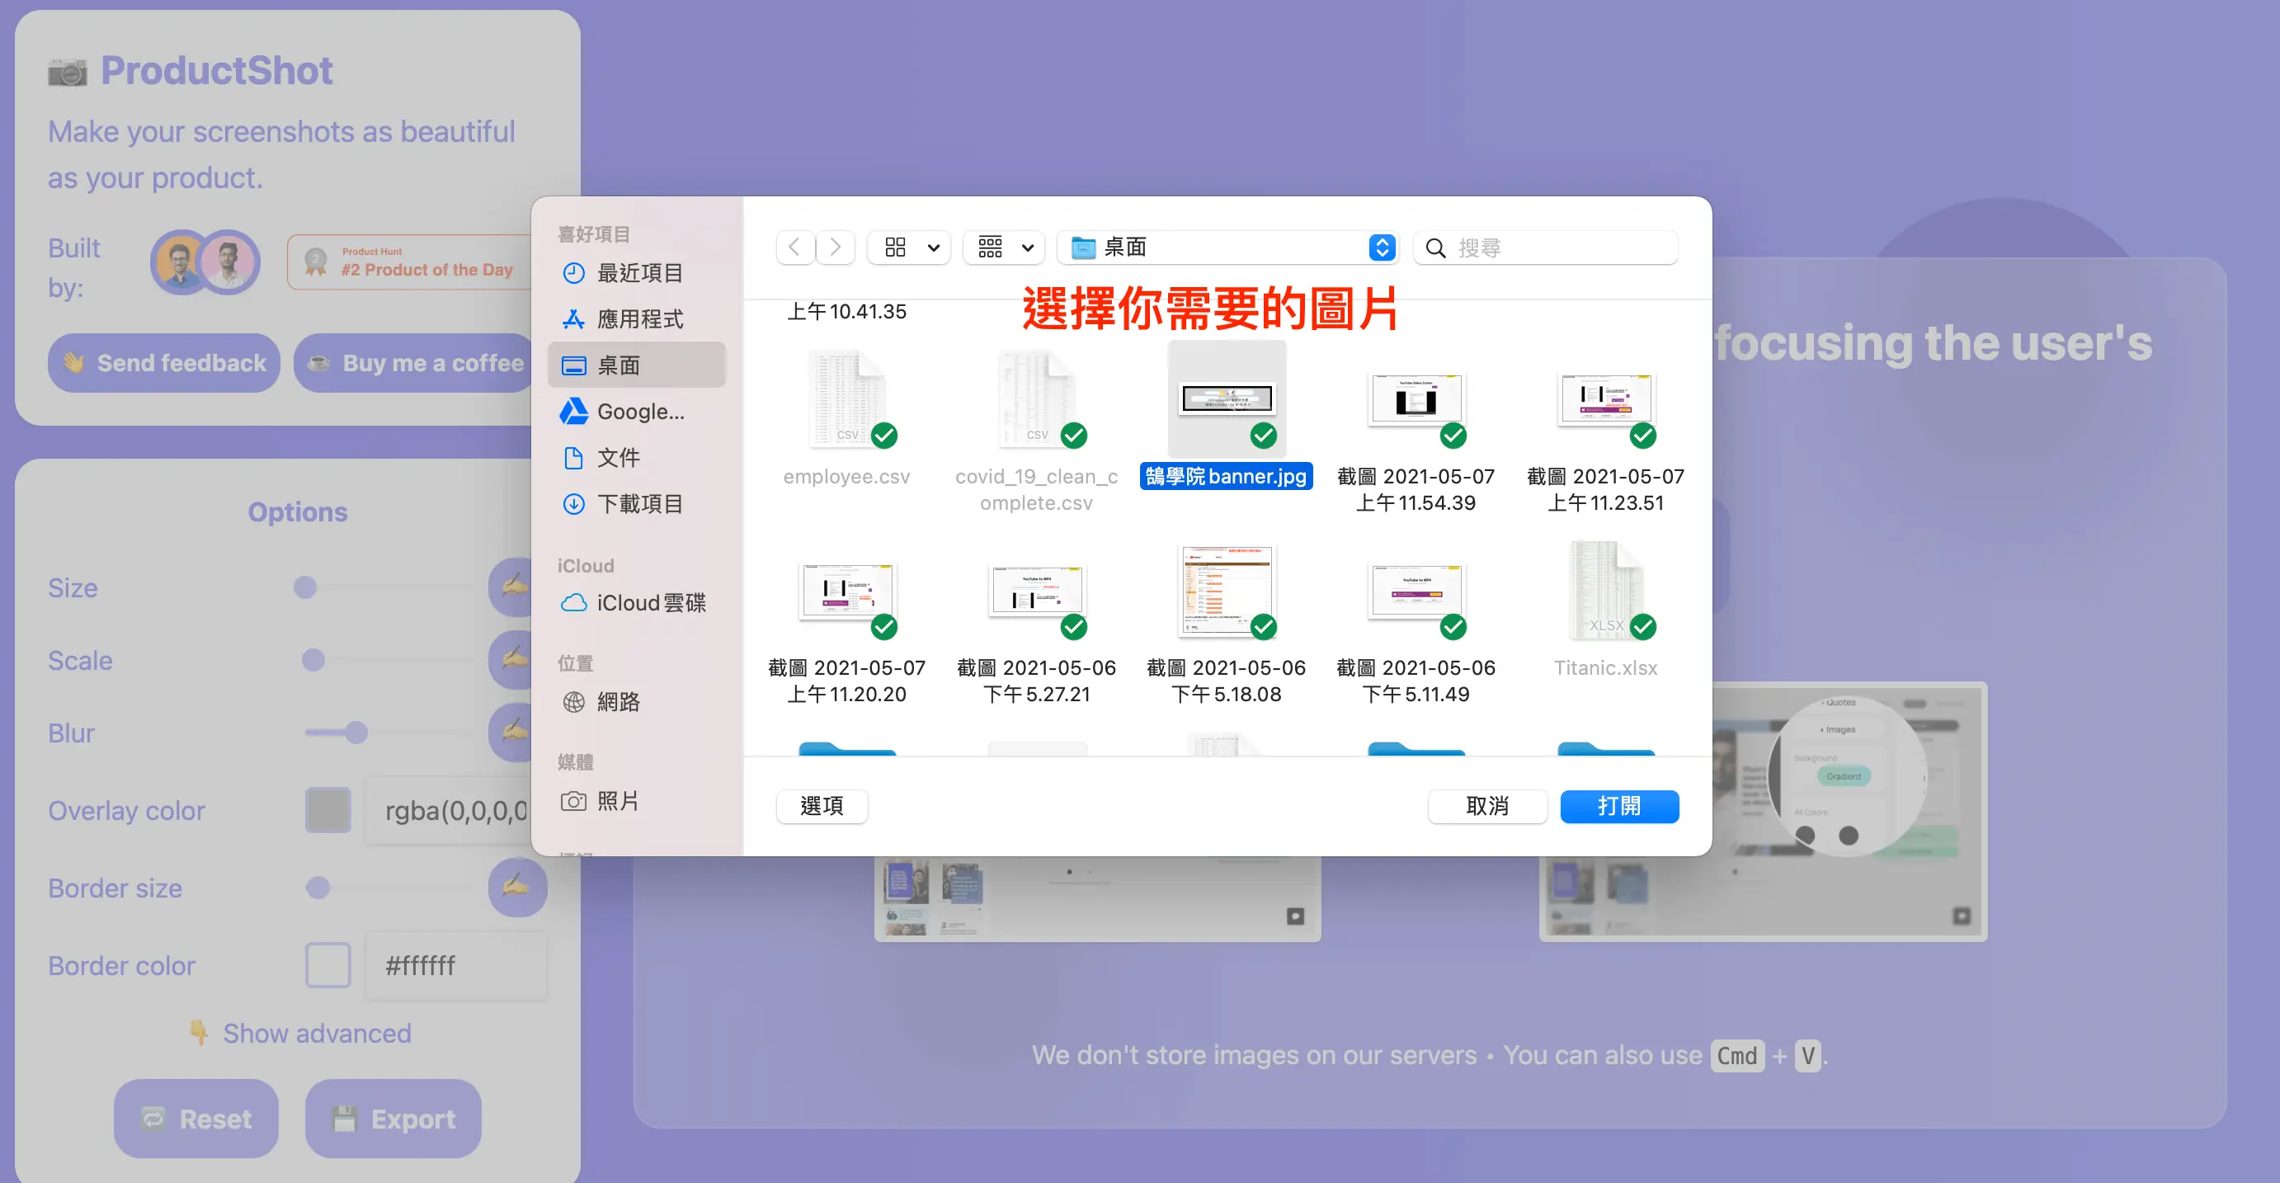
Task: Click the Border size slider handle
Action: pyautogui.click(x=318, y=888)
